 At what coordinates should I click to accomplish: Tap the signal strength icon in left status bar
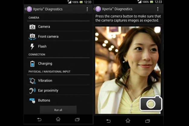click(70, 2)
